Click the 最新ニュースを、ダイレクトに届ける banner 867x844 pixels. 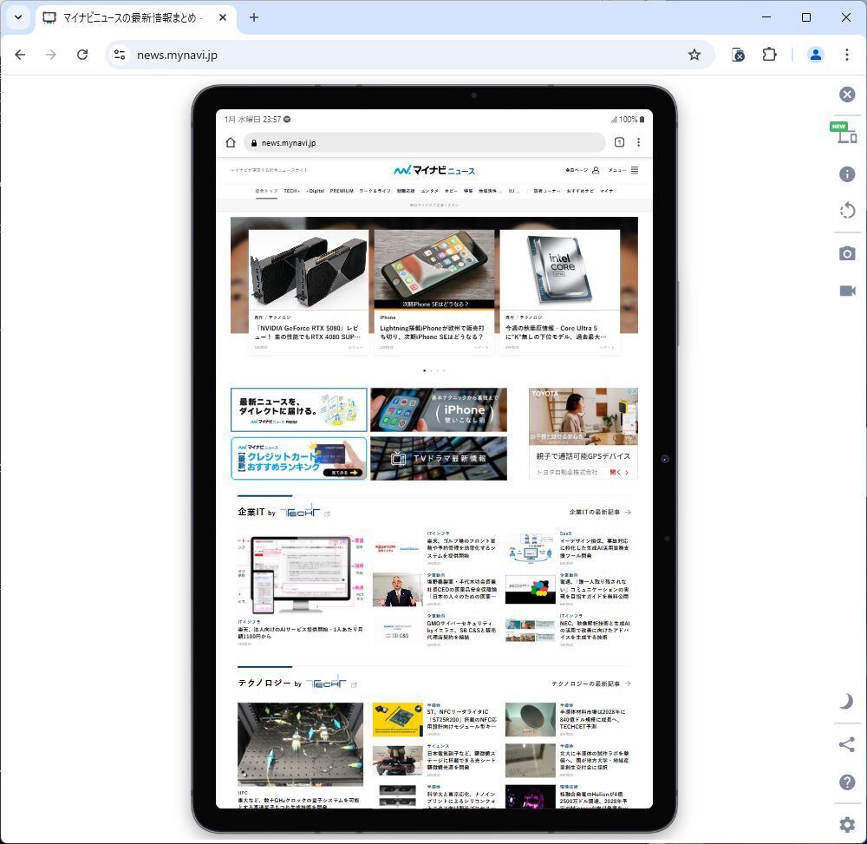click(x=298, y=409)
